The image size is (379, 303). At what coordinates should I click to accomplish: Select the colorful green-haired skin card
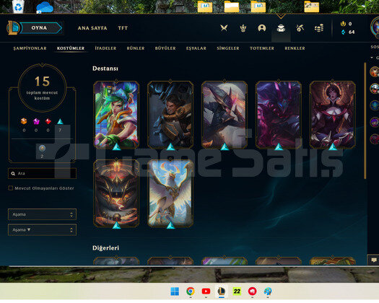tap(116, 115)
